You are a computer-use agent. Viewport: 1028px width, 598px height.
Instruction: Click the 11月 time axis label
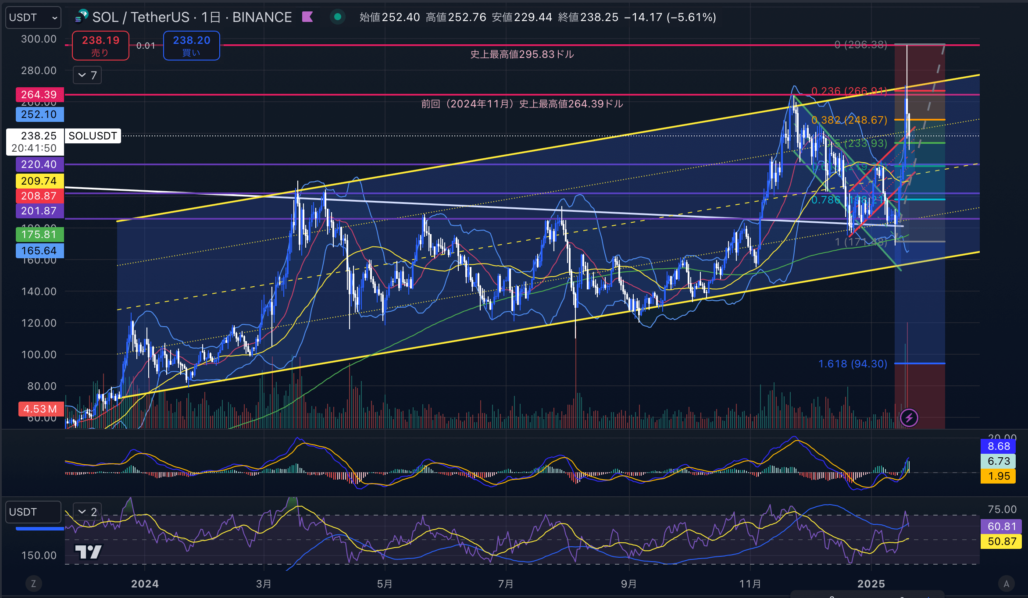pos(750,584)
